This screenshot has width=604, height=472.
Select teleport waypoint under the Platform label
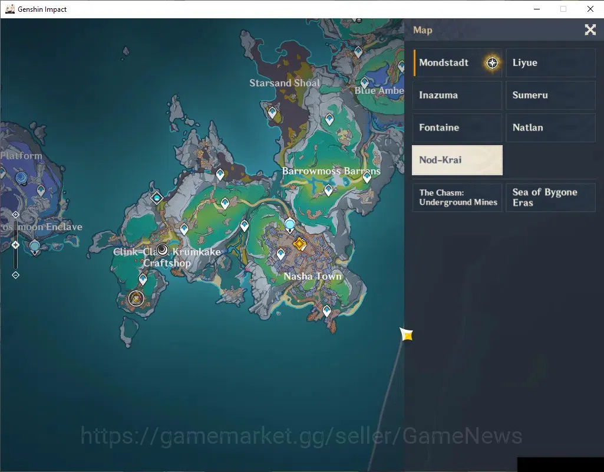41,191
